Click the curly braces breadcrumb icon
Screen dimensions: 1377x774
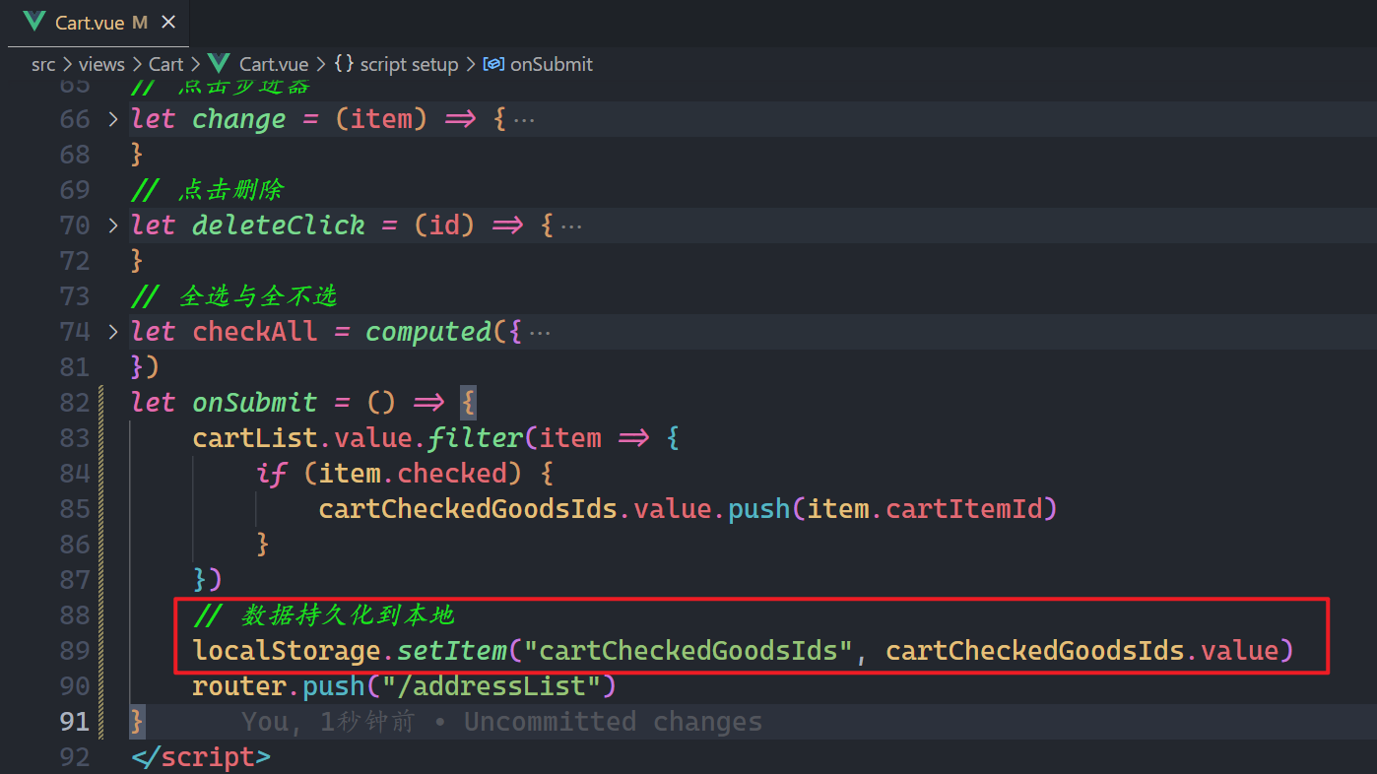click(343, 64)
